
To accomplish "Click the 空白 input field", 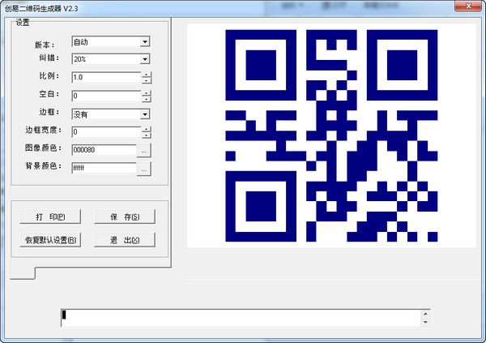I will coord(106,96).
